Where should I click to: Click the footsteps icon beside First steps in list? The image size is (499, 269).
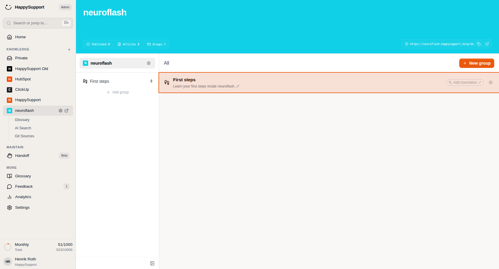pyautogui.click(x=85, y=81)
